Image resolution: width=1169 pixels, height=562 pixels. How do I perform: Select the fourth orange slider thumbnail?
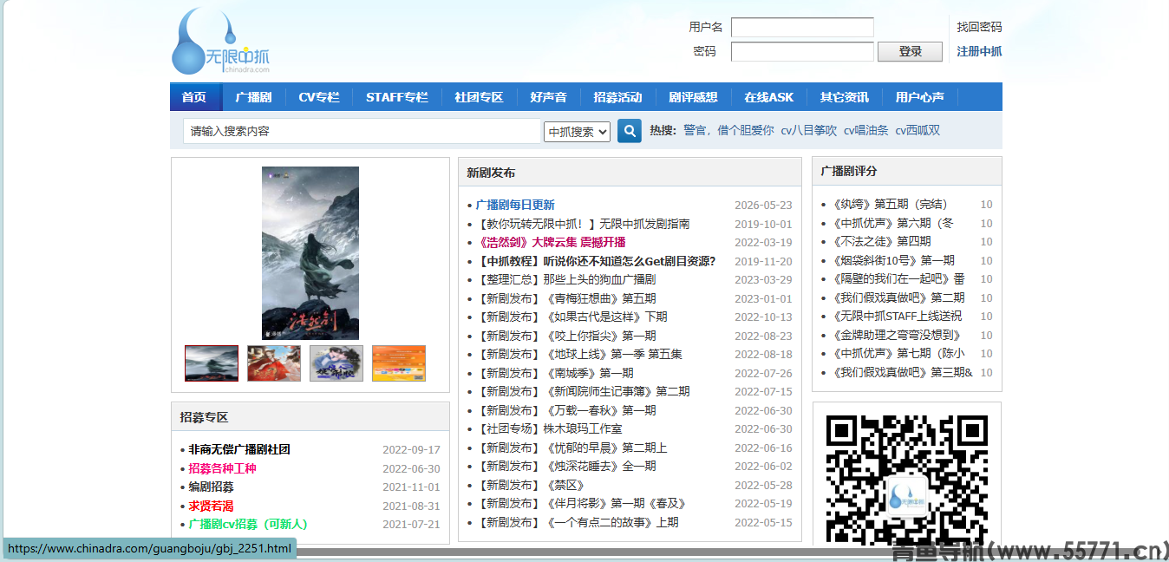(399, 363)
